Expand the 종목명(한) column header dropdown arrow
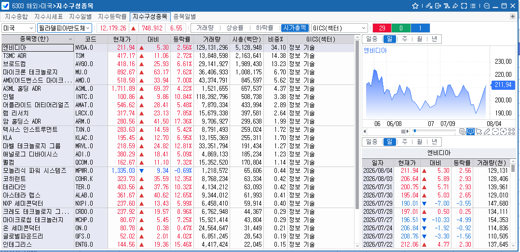520x252 pixels. pyautogui.click(x=70, y=39)
